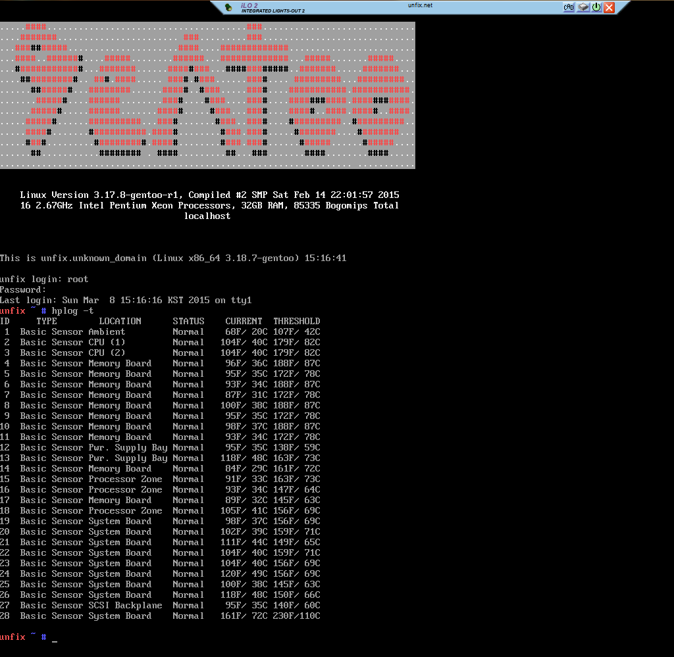Click the Last login timestamp line
Screen dimensions: 674x657
pos(126,300)
